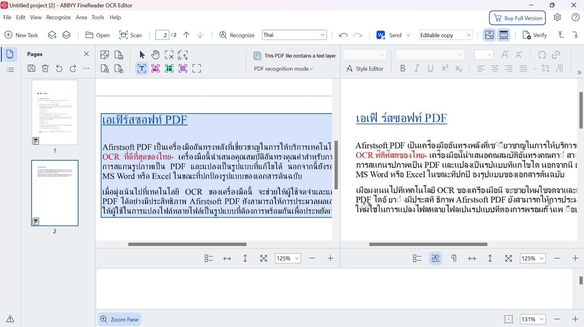Start a New Task
This screenshot has width=584, height=327.
point(22,35)
